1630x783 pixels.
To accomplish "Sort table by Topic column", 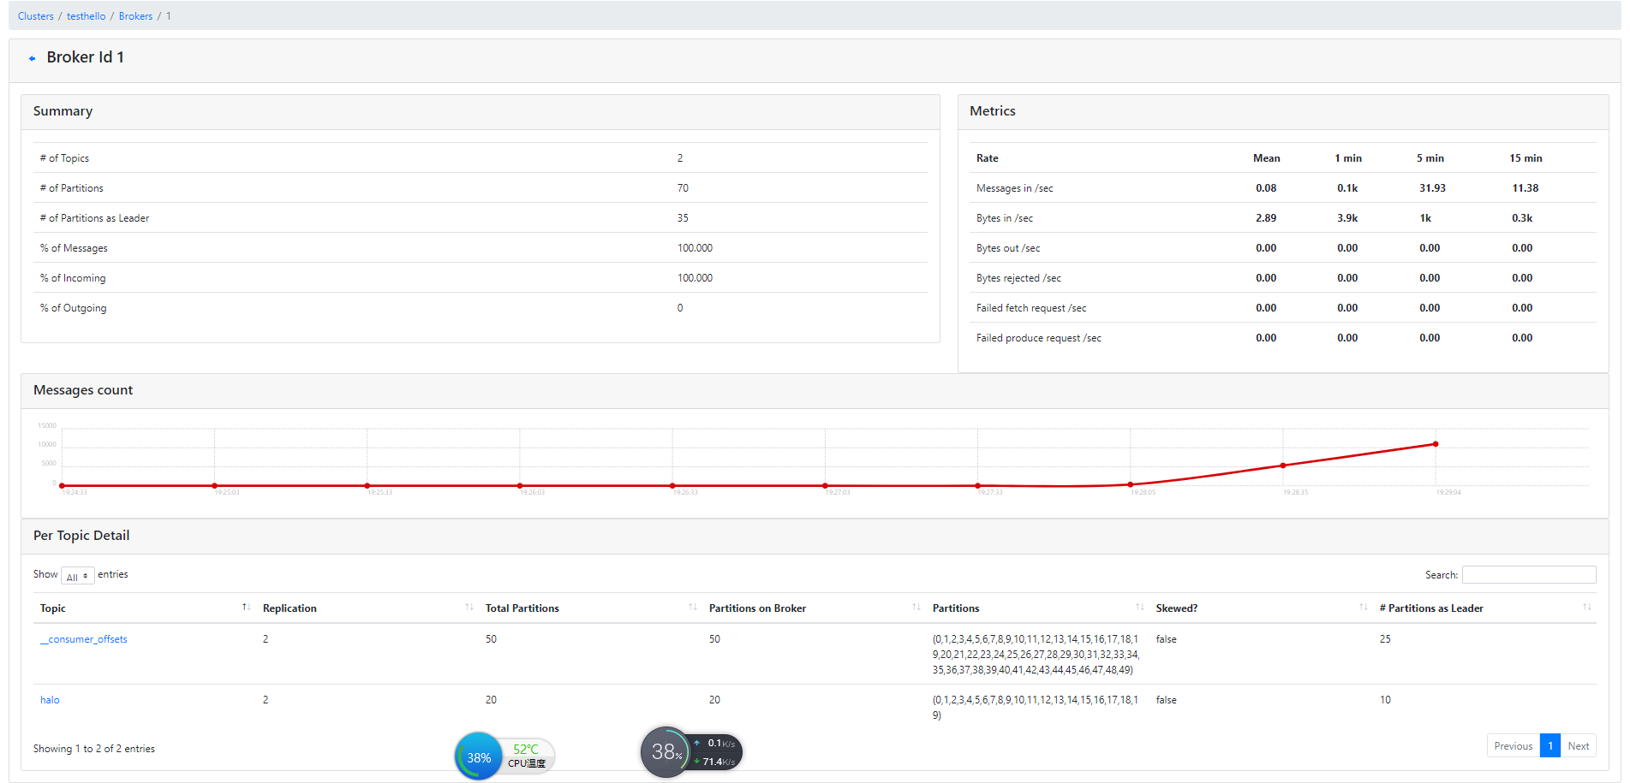I will 144,608.
